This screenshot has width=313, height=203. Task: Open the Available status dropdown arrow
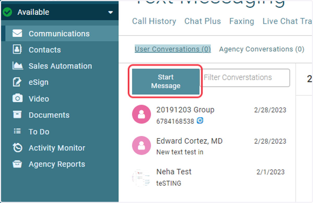(x=111, y=12)
